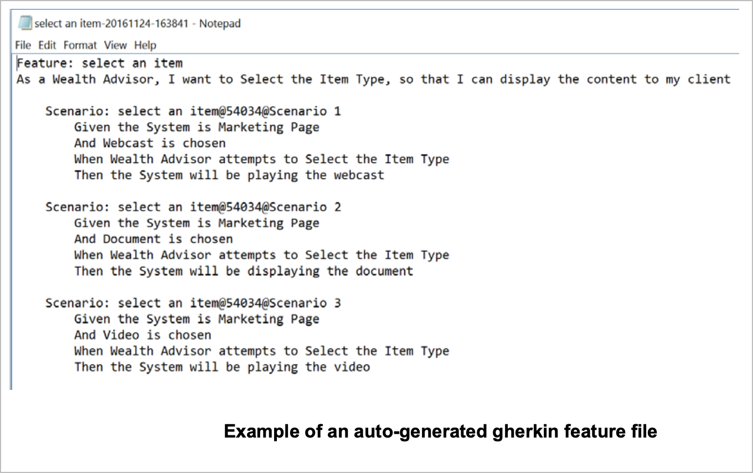Screen dimensions: 753x473
Task: Click the Notepad file icon in title bar
Action: pyautogui.click(x=24, y=23)
